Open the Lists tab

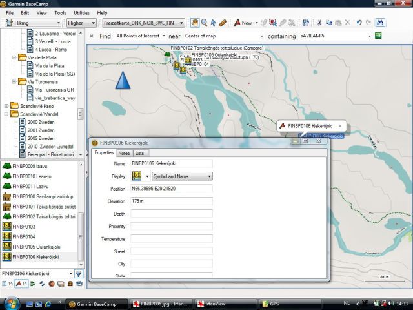[x=139, y=153]
